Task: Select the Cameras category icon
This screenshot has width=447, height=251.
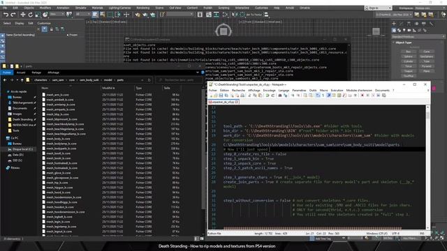Action: pos(409,30)
